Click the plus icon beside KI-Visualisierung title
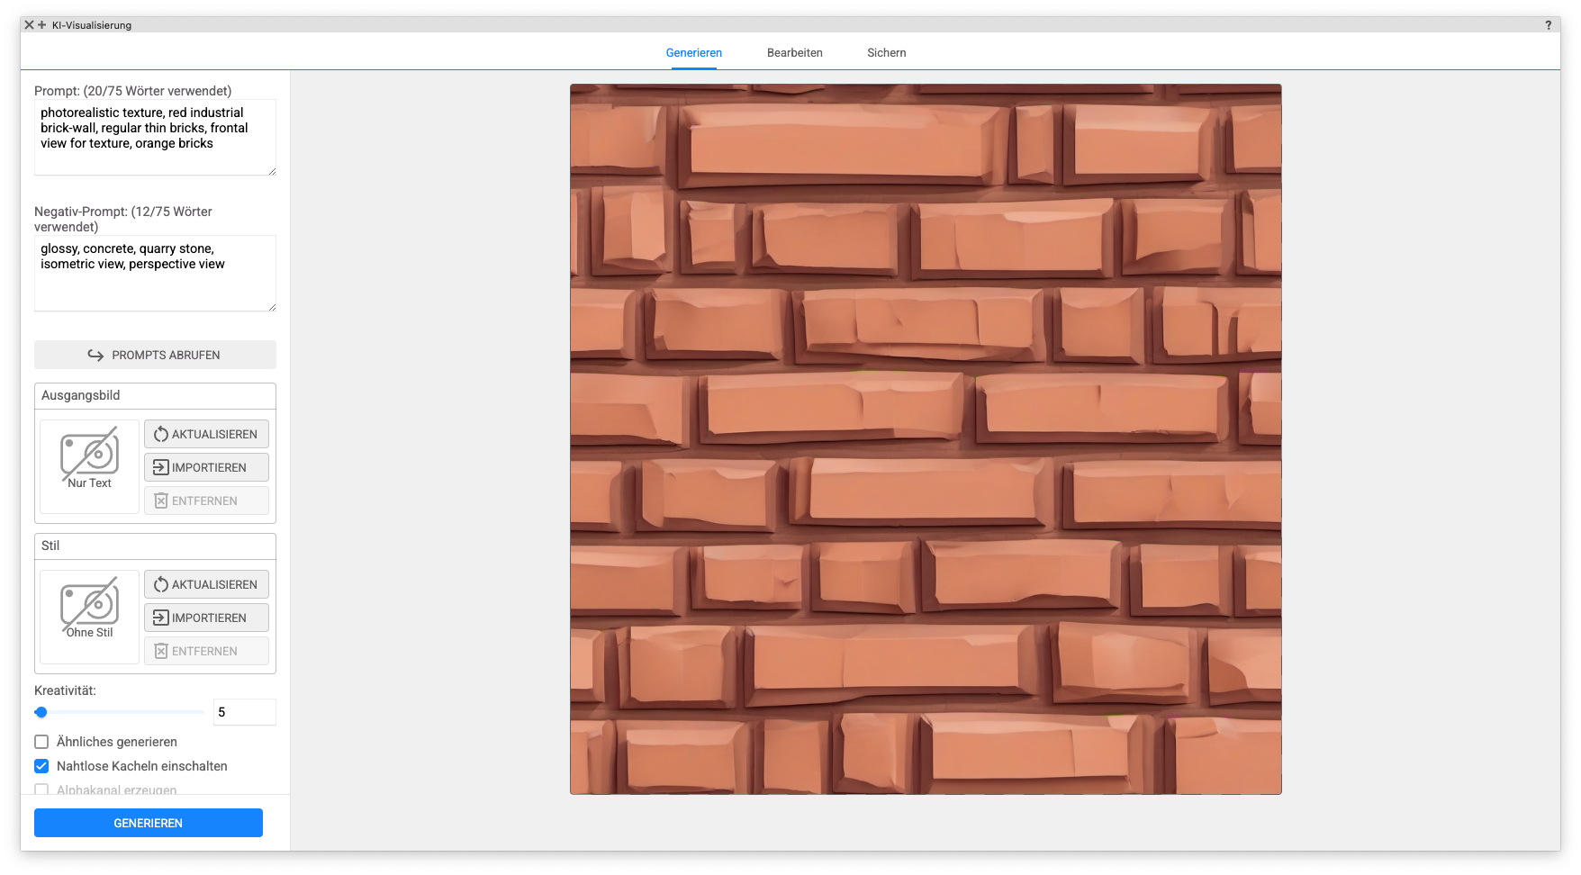 click(41, 25)
